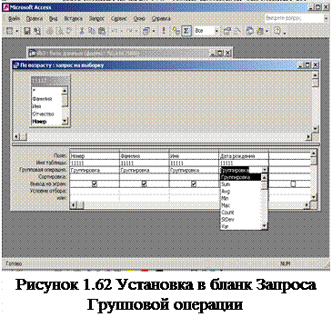Choose highlighted Группировка in dropdown list
The width and height of the screenshot is (332, 327).
241,177
